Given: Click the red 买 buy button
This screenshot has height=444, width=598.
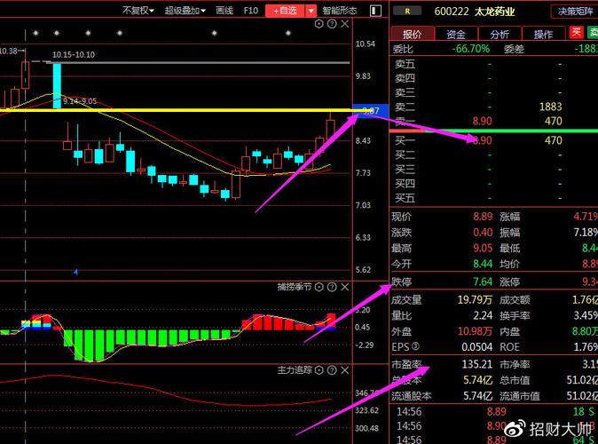Looking at the screenshot, I should 576,33.
